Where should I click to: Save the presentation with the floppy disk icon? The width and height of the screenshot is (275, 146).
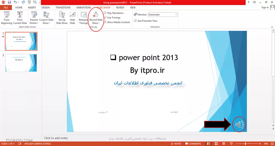coord(9,2)
